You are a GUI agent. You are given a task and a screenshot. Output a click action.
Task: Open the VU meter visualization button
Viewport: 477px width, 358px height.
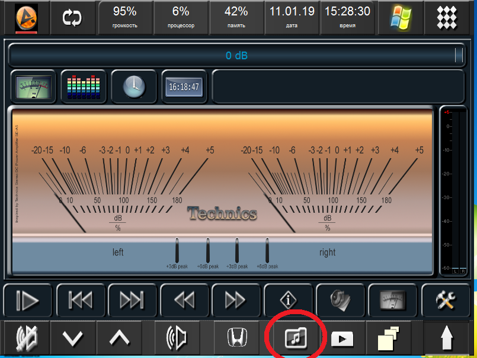pos(392,301)
